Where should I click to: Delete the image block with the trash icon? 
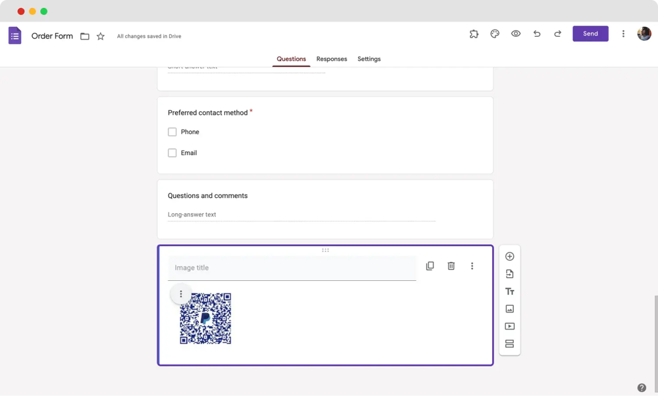tap(451, 266)
